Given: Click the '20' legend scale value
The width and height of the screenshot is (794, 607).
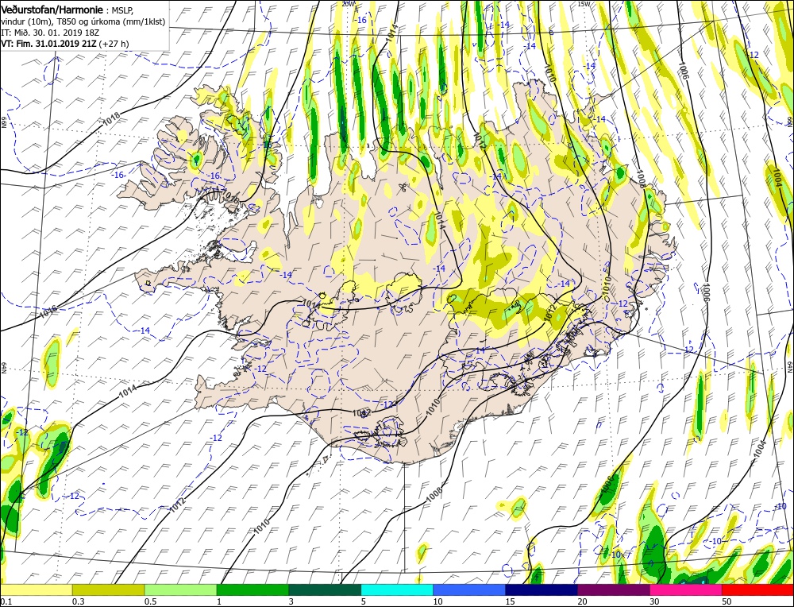Looking at the screenshot, I should 582,601.
